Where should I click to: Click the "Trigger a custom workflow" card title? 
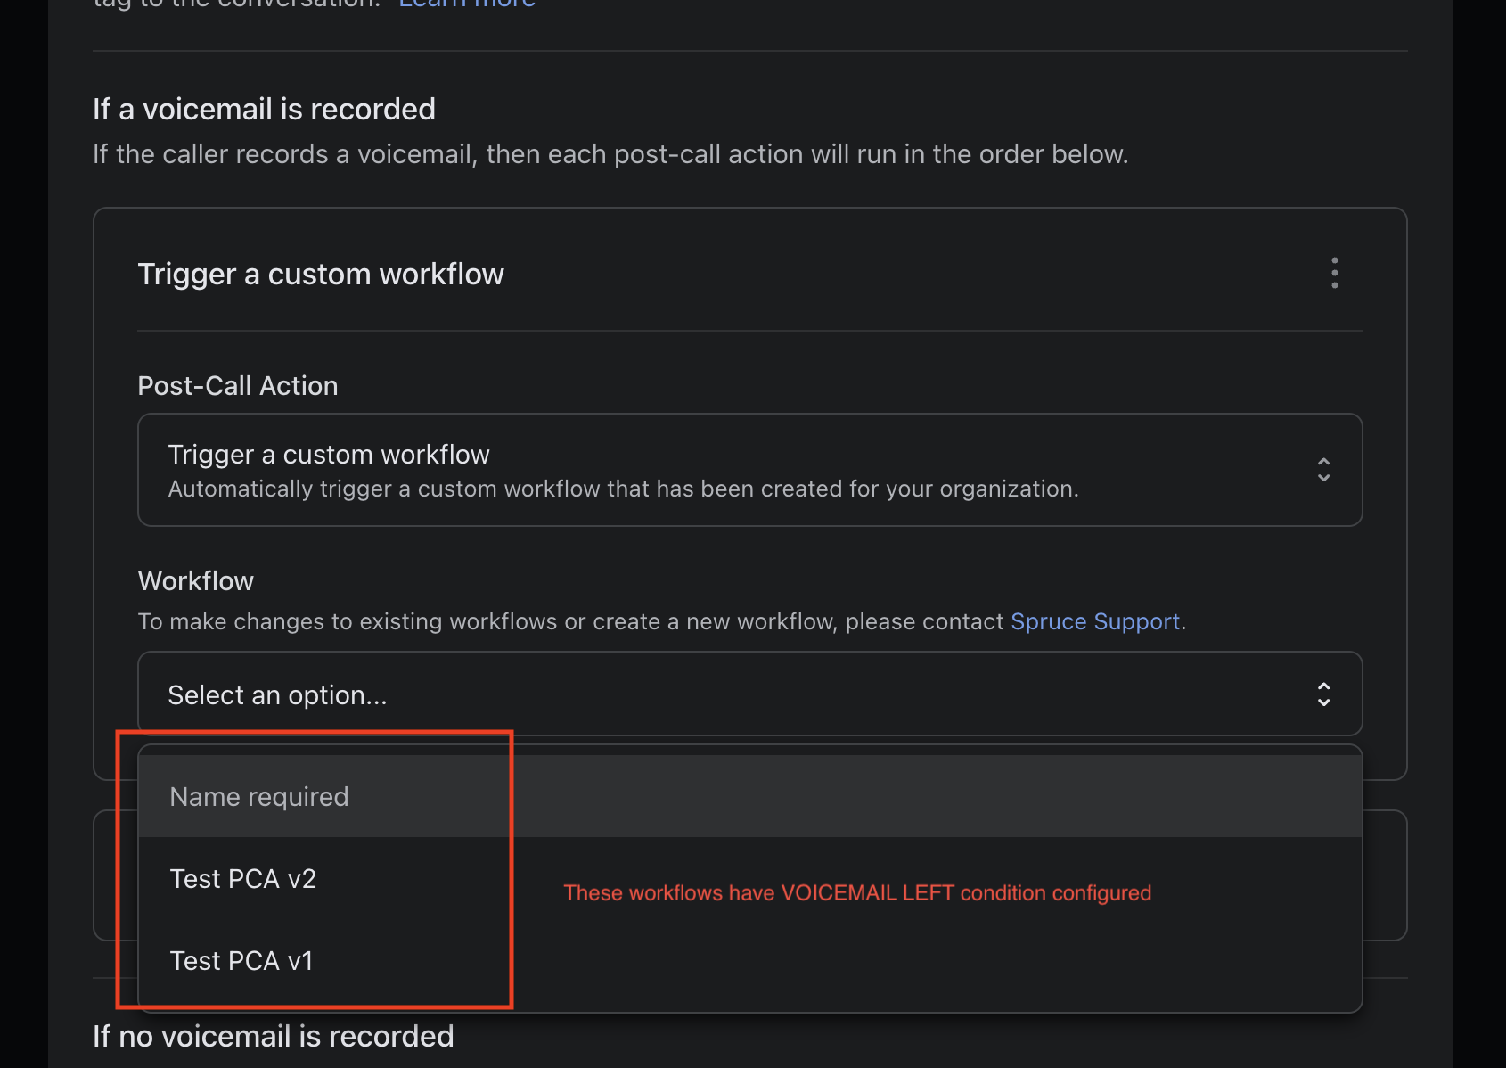click(321, 274)
